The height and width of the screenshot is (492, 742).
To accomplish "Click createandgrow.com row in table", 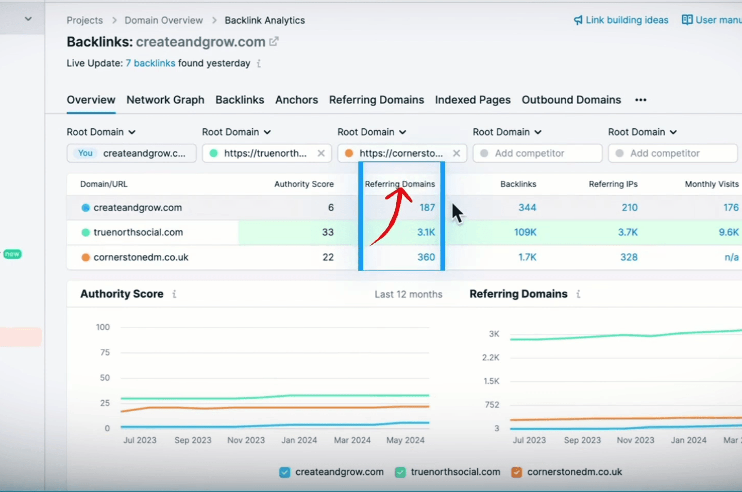I will [404, 208].
